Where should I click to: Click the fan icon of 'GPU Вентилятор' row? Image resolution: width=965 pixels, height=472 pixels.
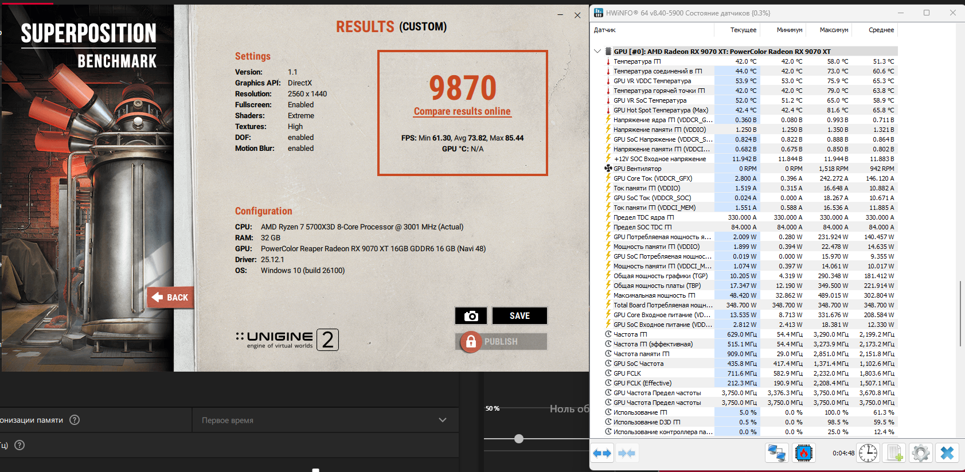pos(608,169)
